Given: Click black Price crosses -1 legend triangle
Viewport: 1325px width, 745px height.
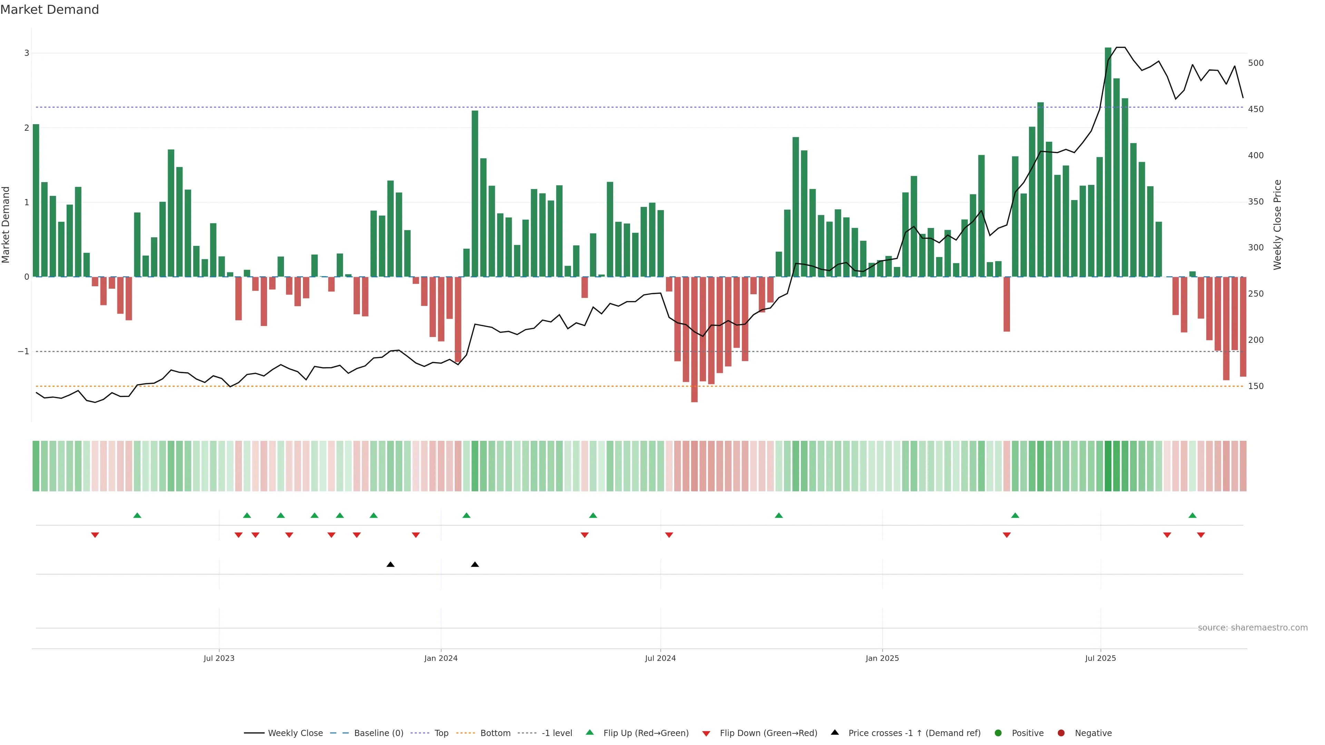Looking at the screenshot, I should point(835,732).
